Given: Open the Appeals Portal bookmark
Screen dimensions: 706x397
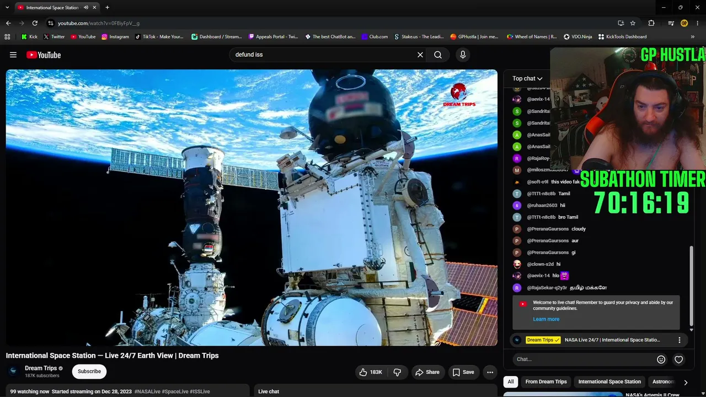Looking at the screenshot, I should [273, 37].
